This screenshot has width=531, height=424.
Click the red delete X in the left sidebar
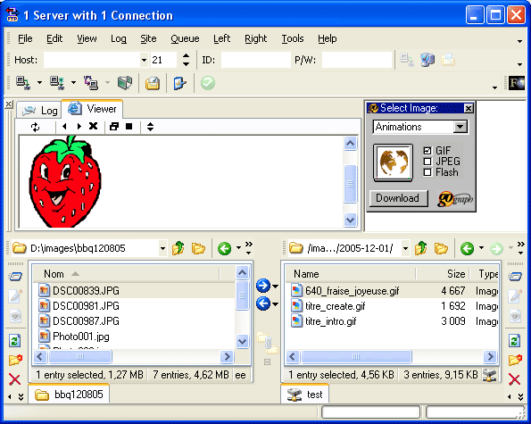pos(14,379)
